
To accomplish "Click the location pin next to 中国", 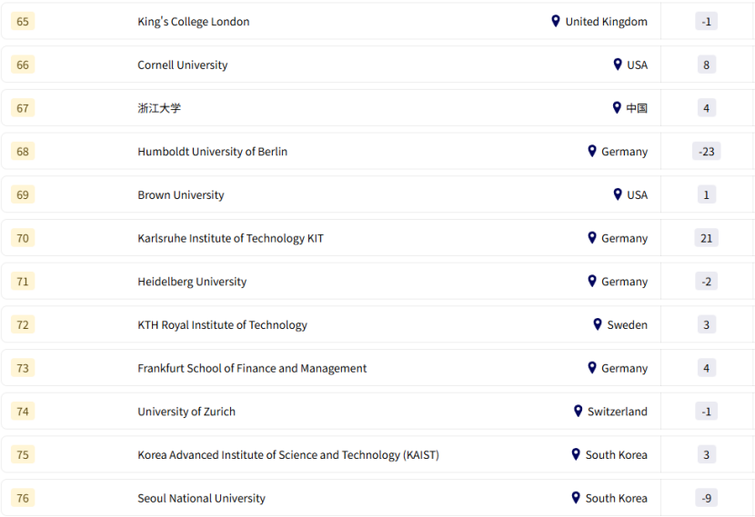I will [x=617, y=107].
